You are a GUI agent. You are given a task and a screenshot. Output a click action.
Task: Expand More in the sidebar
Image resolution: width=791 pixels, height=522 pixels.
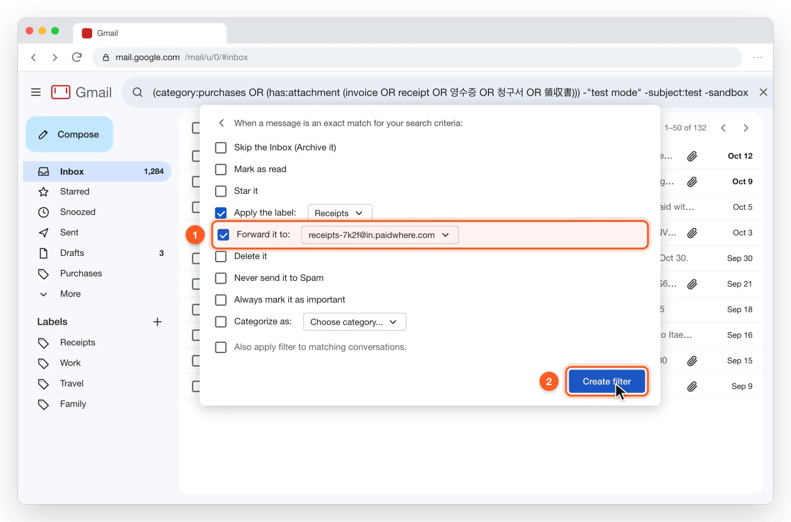pyautogui.click(x=70, y=294)
